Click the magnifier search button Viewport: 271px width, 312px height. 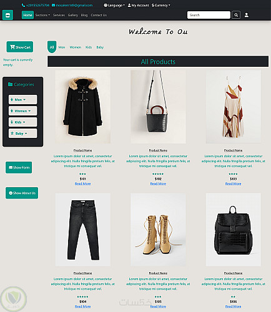tap(236, 15)
